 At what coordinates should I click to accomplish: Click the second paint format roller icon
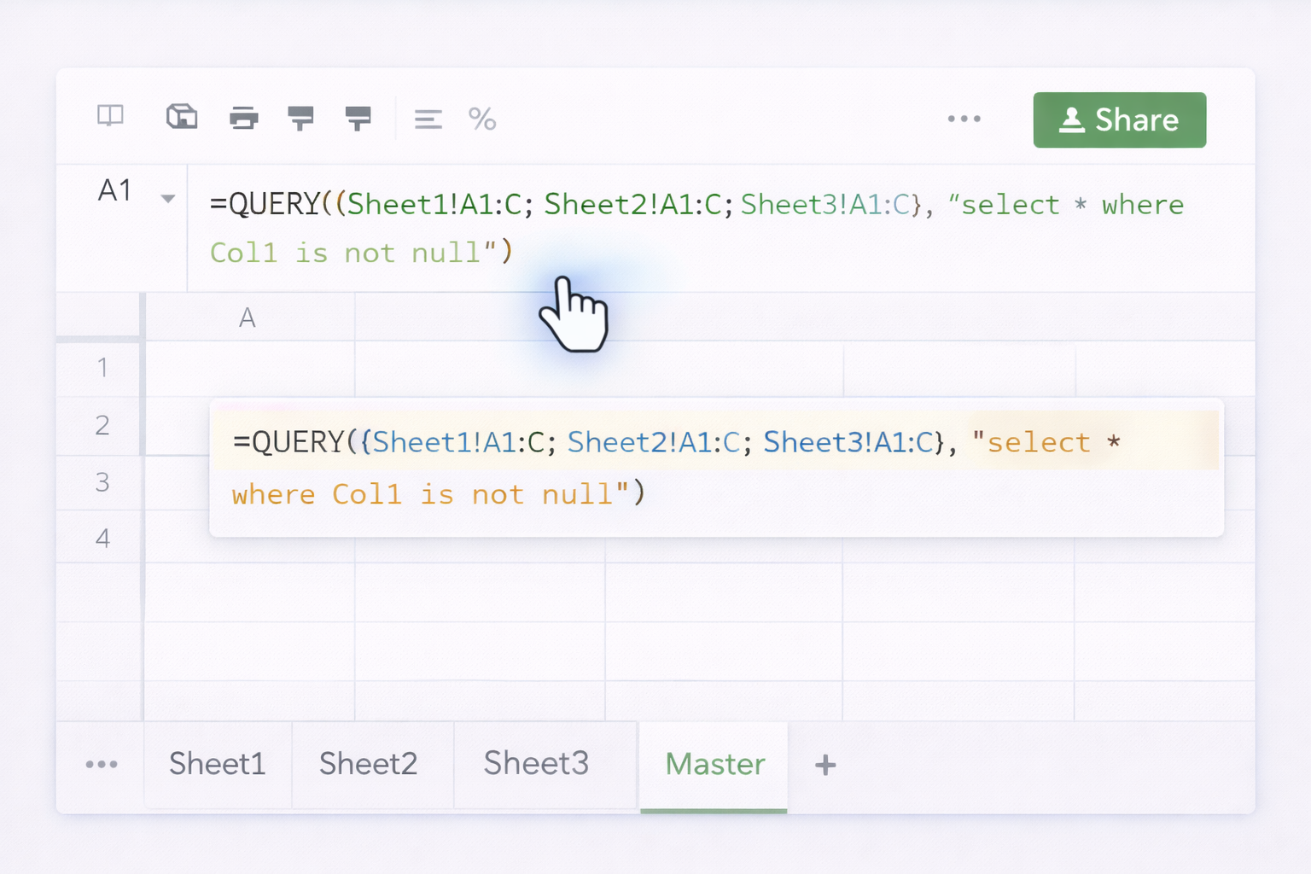tap(358, 118)
